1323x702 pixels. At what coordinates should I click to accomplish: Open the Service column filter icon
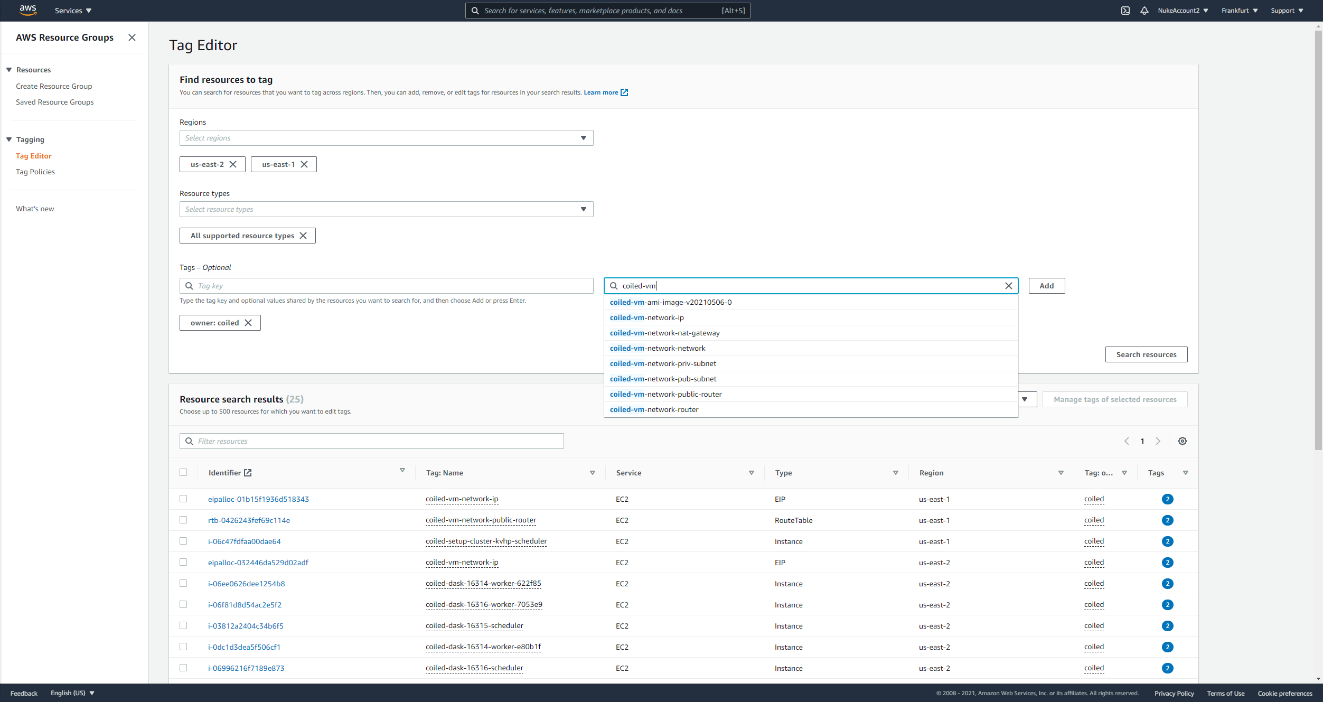coord(750,473)
